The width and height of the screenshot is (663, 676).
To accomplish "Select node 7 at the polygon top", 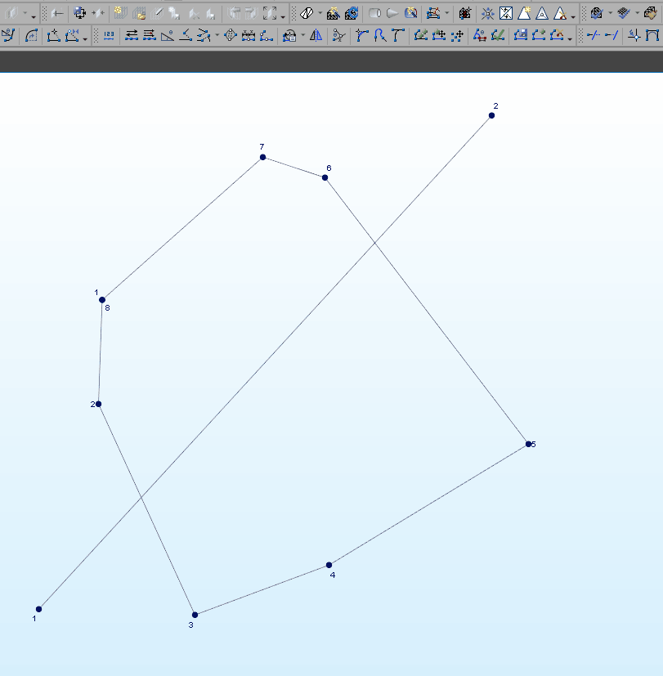I will [x=262, y=158].
